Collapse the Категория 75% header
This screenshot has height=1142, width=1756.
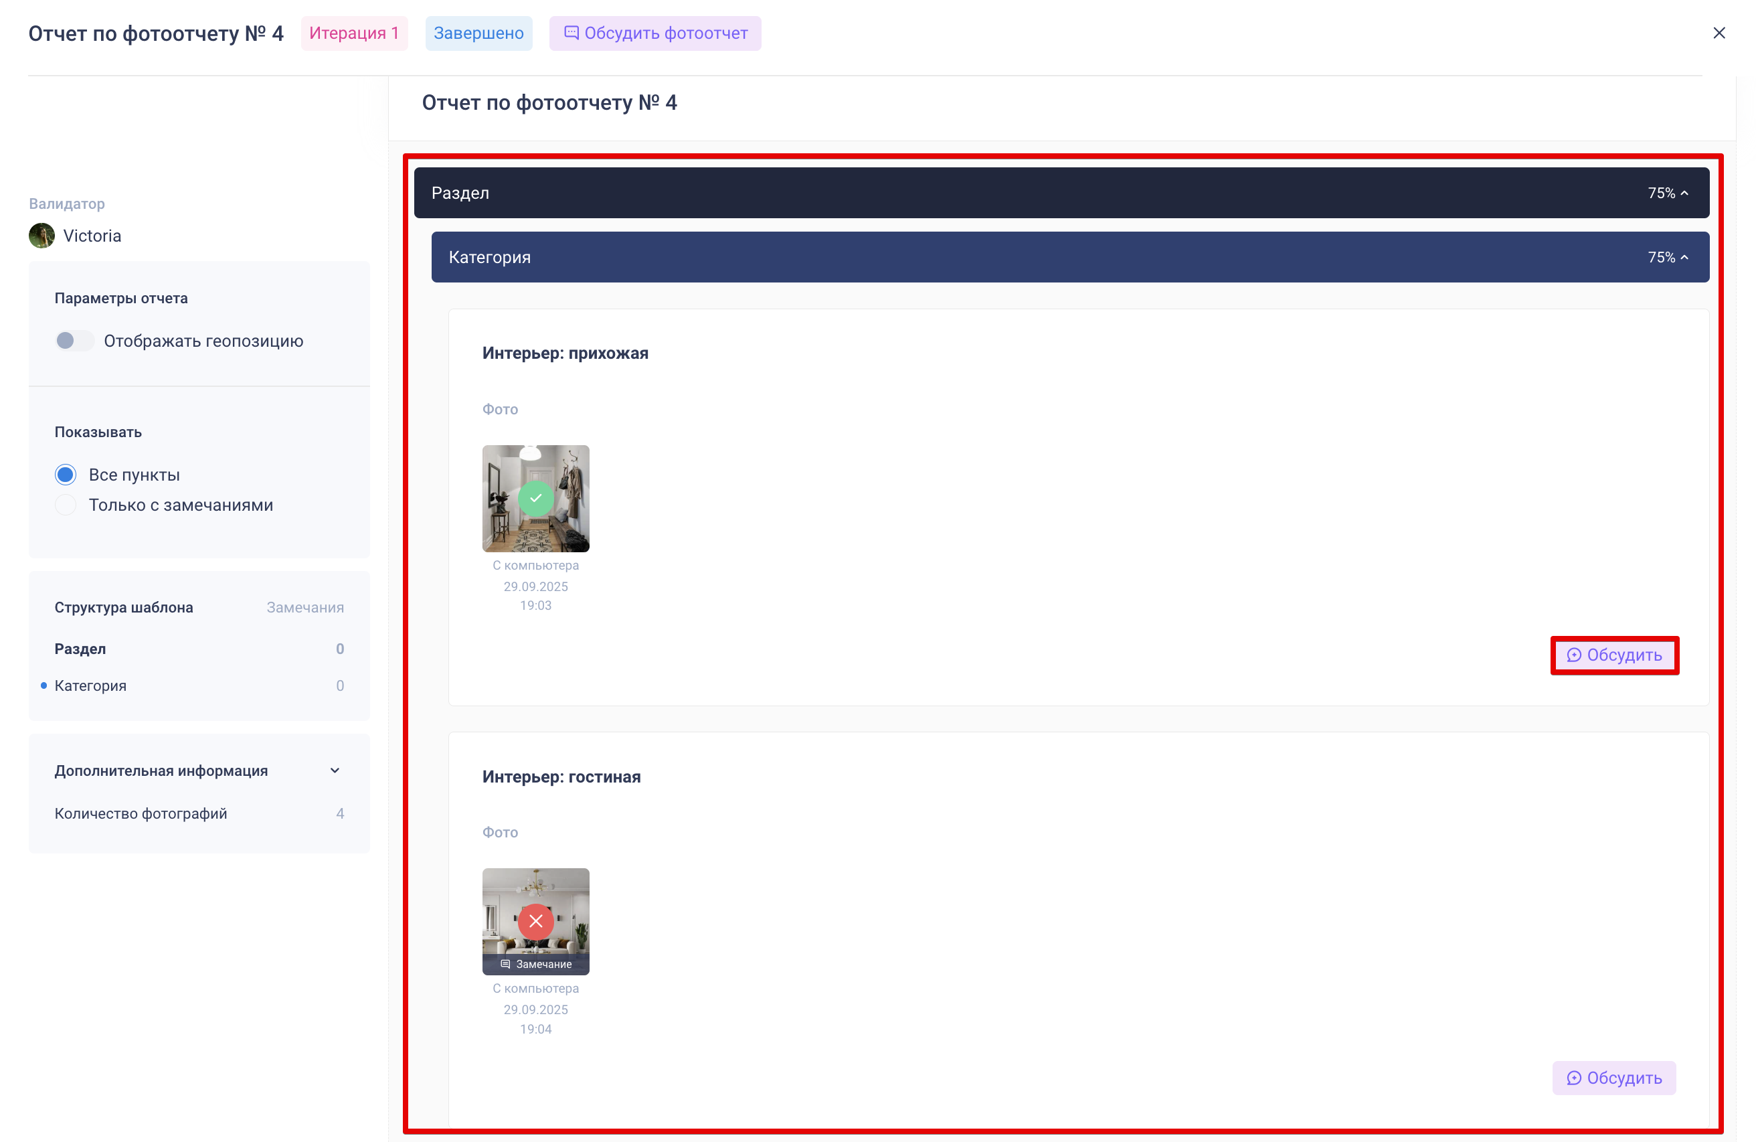coord(1684,257)
